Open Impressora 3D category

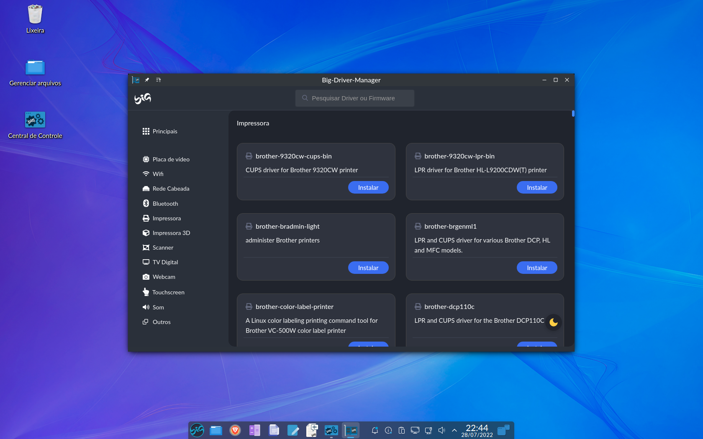[x=167, y=233]
